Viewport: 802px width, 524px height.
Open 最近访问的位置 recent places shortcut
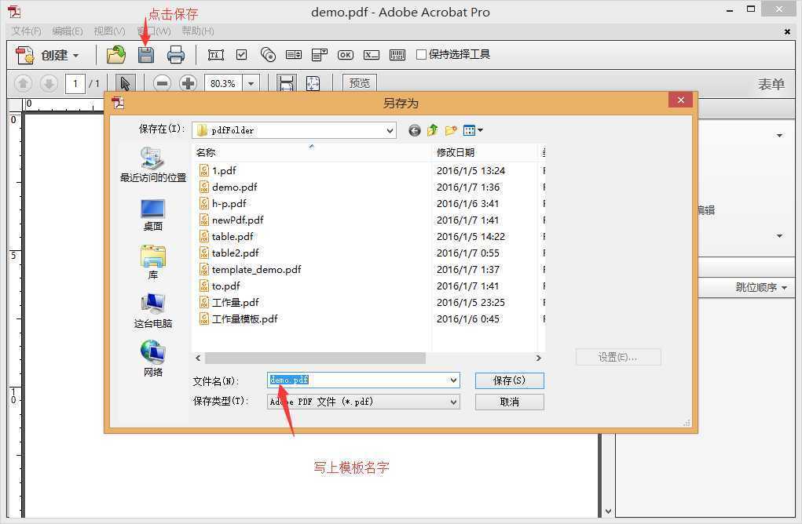point(153,165)
